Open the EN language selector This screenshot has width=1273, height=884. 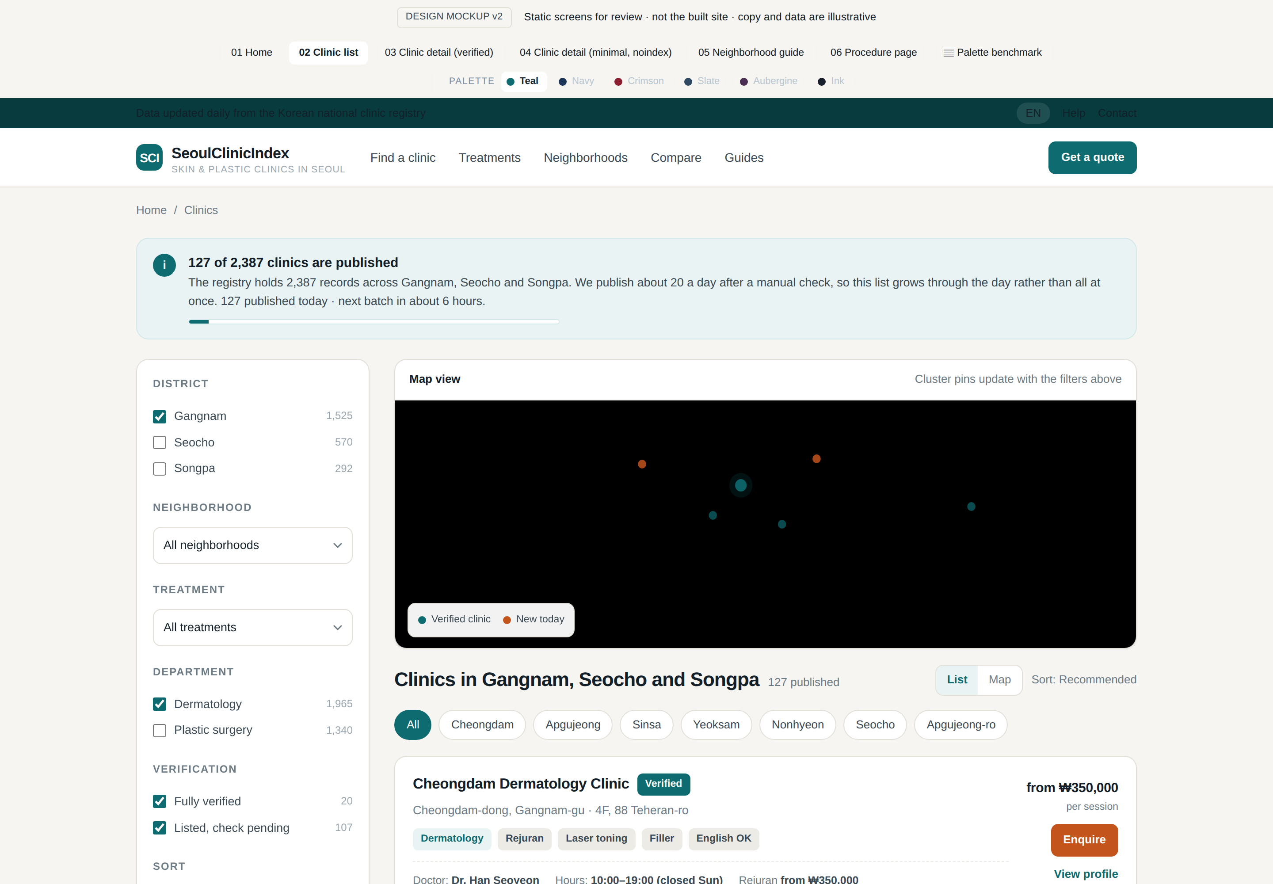pos(1033,113)
